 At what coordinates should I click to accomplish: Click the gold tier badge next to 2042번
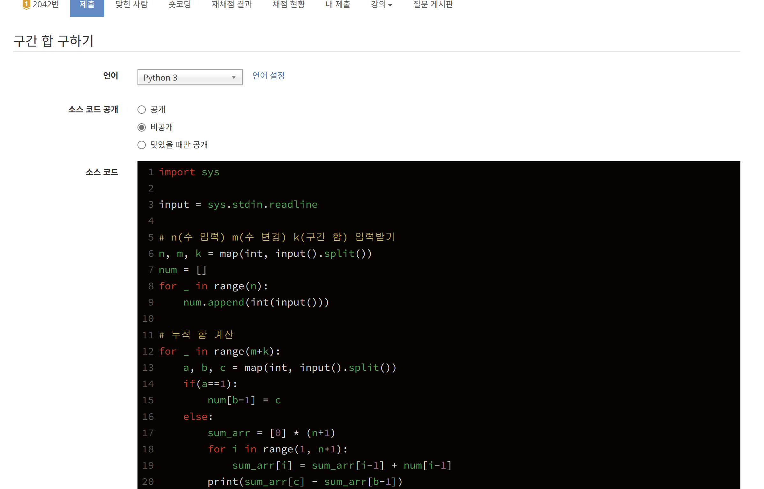tap(26, 4)
